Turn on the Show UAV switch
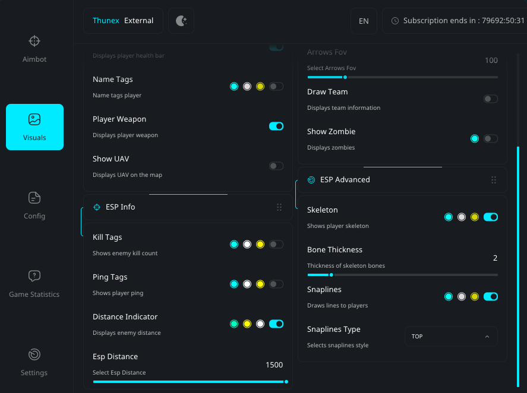Screen dimensions: 527x393 (276, 166)
